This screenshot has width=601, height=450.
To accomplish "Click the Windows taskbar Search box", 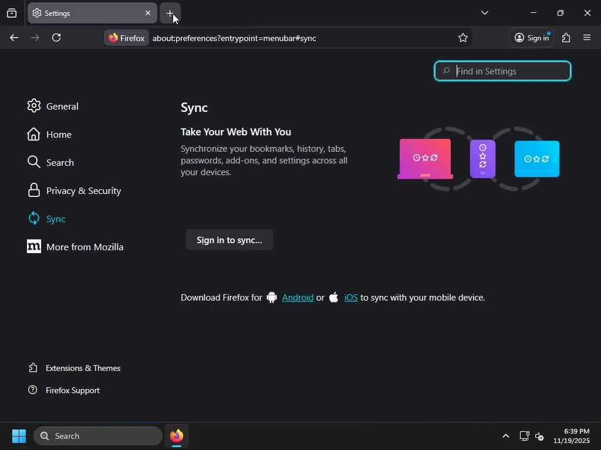I will point(98,436).
